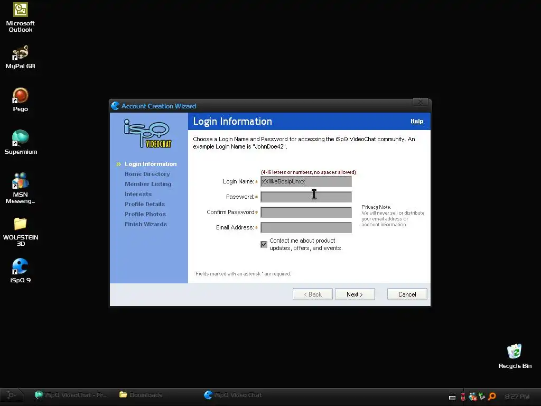Select Interests wizard step
Screen dimensions: 541x406
point(138,194)
